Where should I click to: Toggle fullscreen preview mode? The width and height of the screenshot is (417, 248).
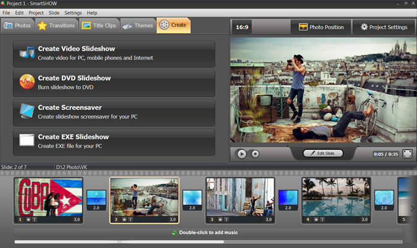(x=407, y=154)
